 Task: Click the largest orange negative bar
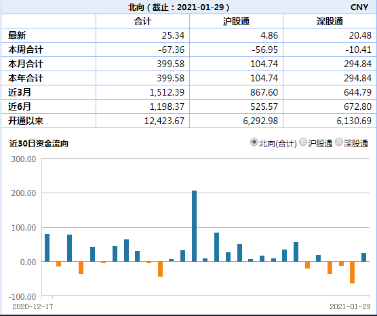pyautogui.click(x=352, y=273)
